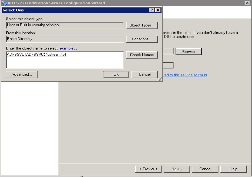252x177 pixels.
Task: Open the service account link in wizard
Action: tap(185, 75)
